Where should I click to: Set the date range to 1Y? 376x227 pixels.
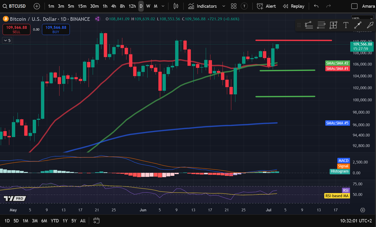(x=65, y=221)
